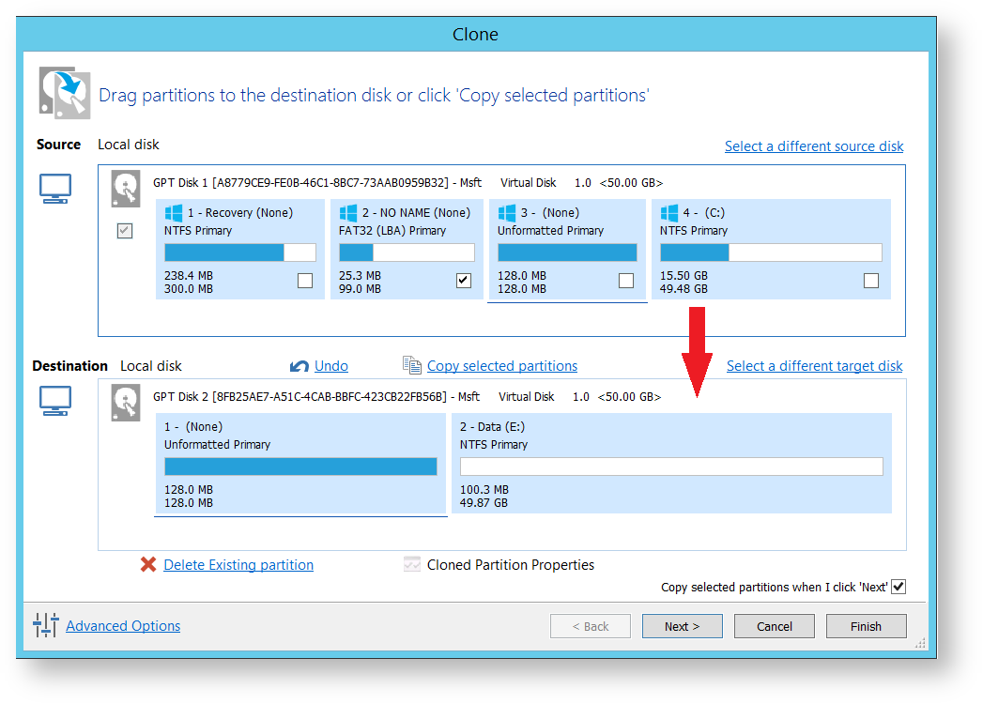
Task: Click the Source computer monitor icon
Action: (x=55, y=188)
